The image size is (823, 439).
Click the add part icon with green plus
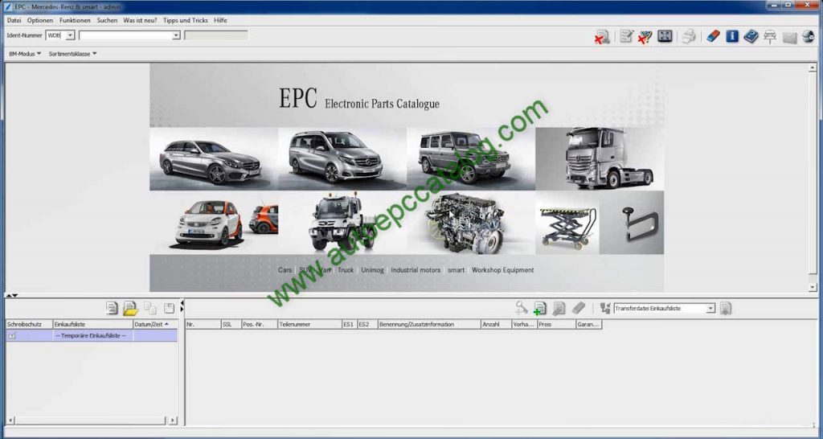tap(540, 308)
